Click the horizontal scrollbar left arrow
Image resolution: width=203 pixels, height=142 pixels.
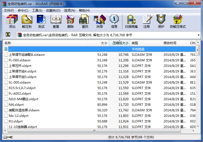pyautogui.click(x=5, y=131)
